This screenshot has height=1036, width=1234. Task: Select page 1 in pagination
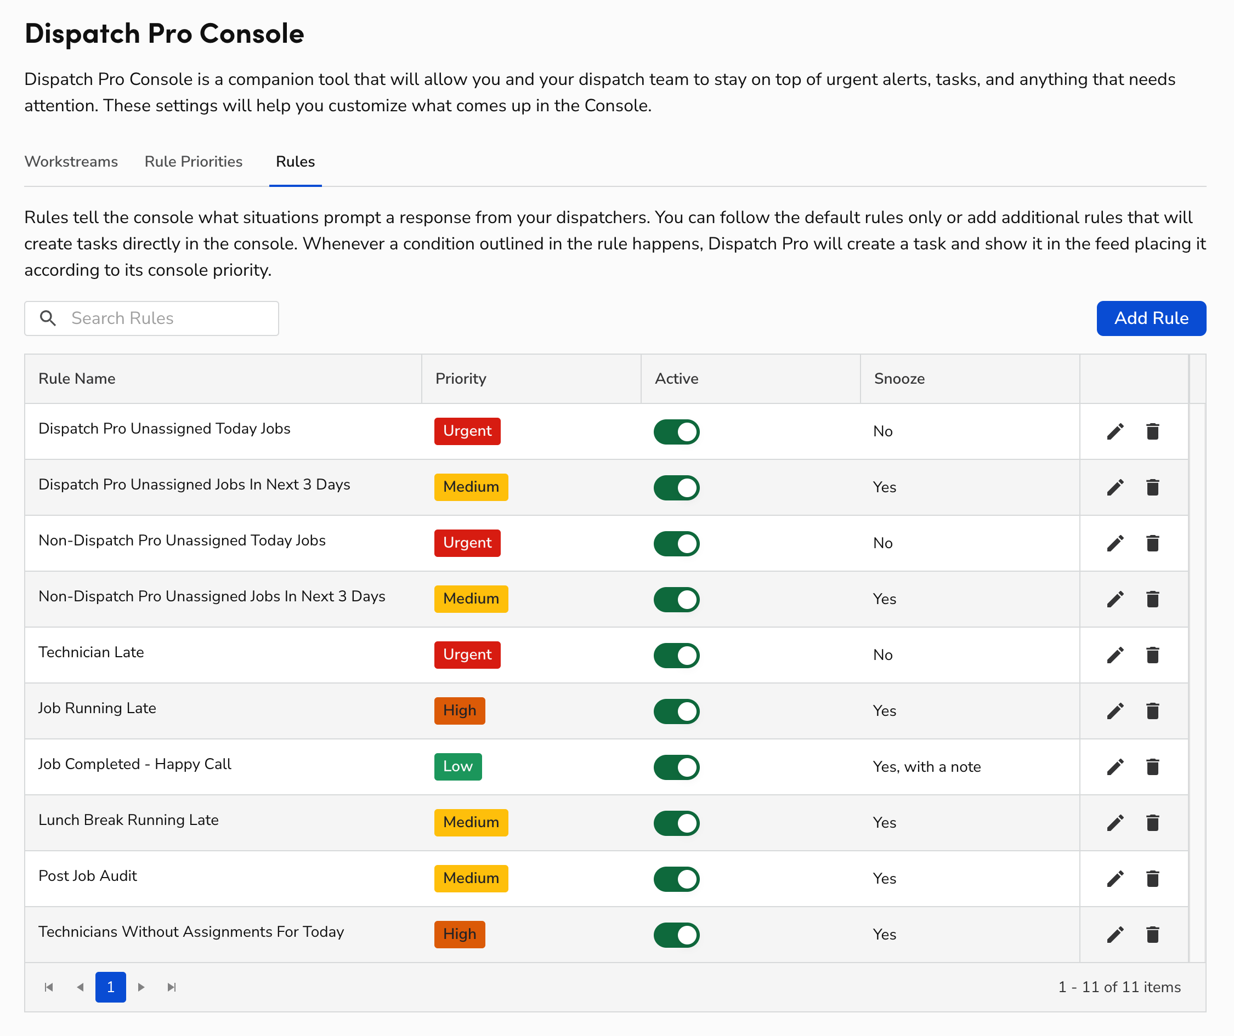point(110,987)
